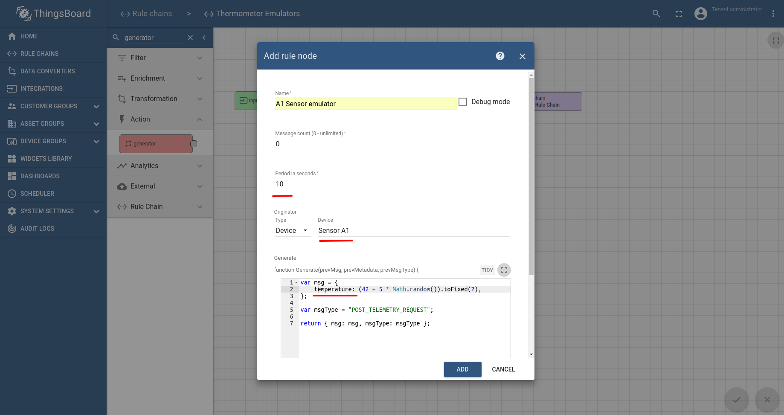Clear the generator search text
This screenshot has height=415, width=784.
click(190, 38)
